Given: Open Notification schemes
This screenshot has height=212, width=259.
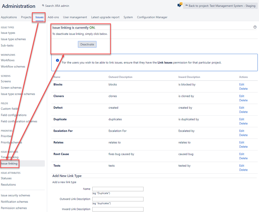Looking at the screenshot, I should pyautogui.click(x=14, y=202).
